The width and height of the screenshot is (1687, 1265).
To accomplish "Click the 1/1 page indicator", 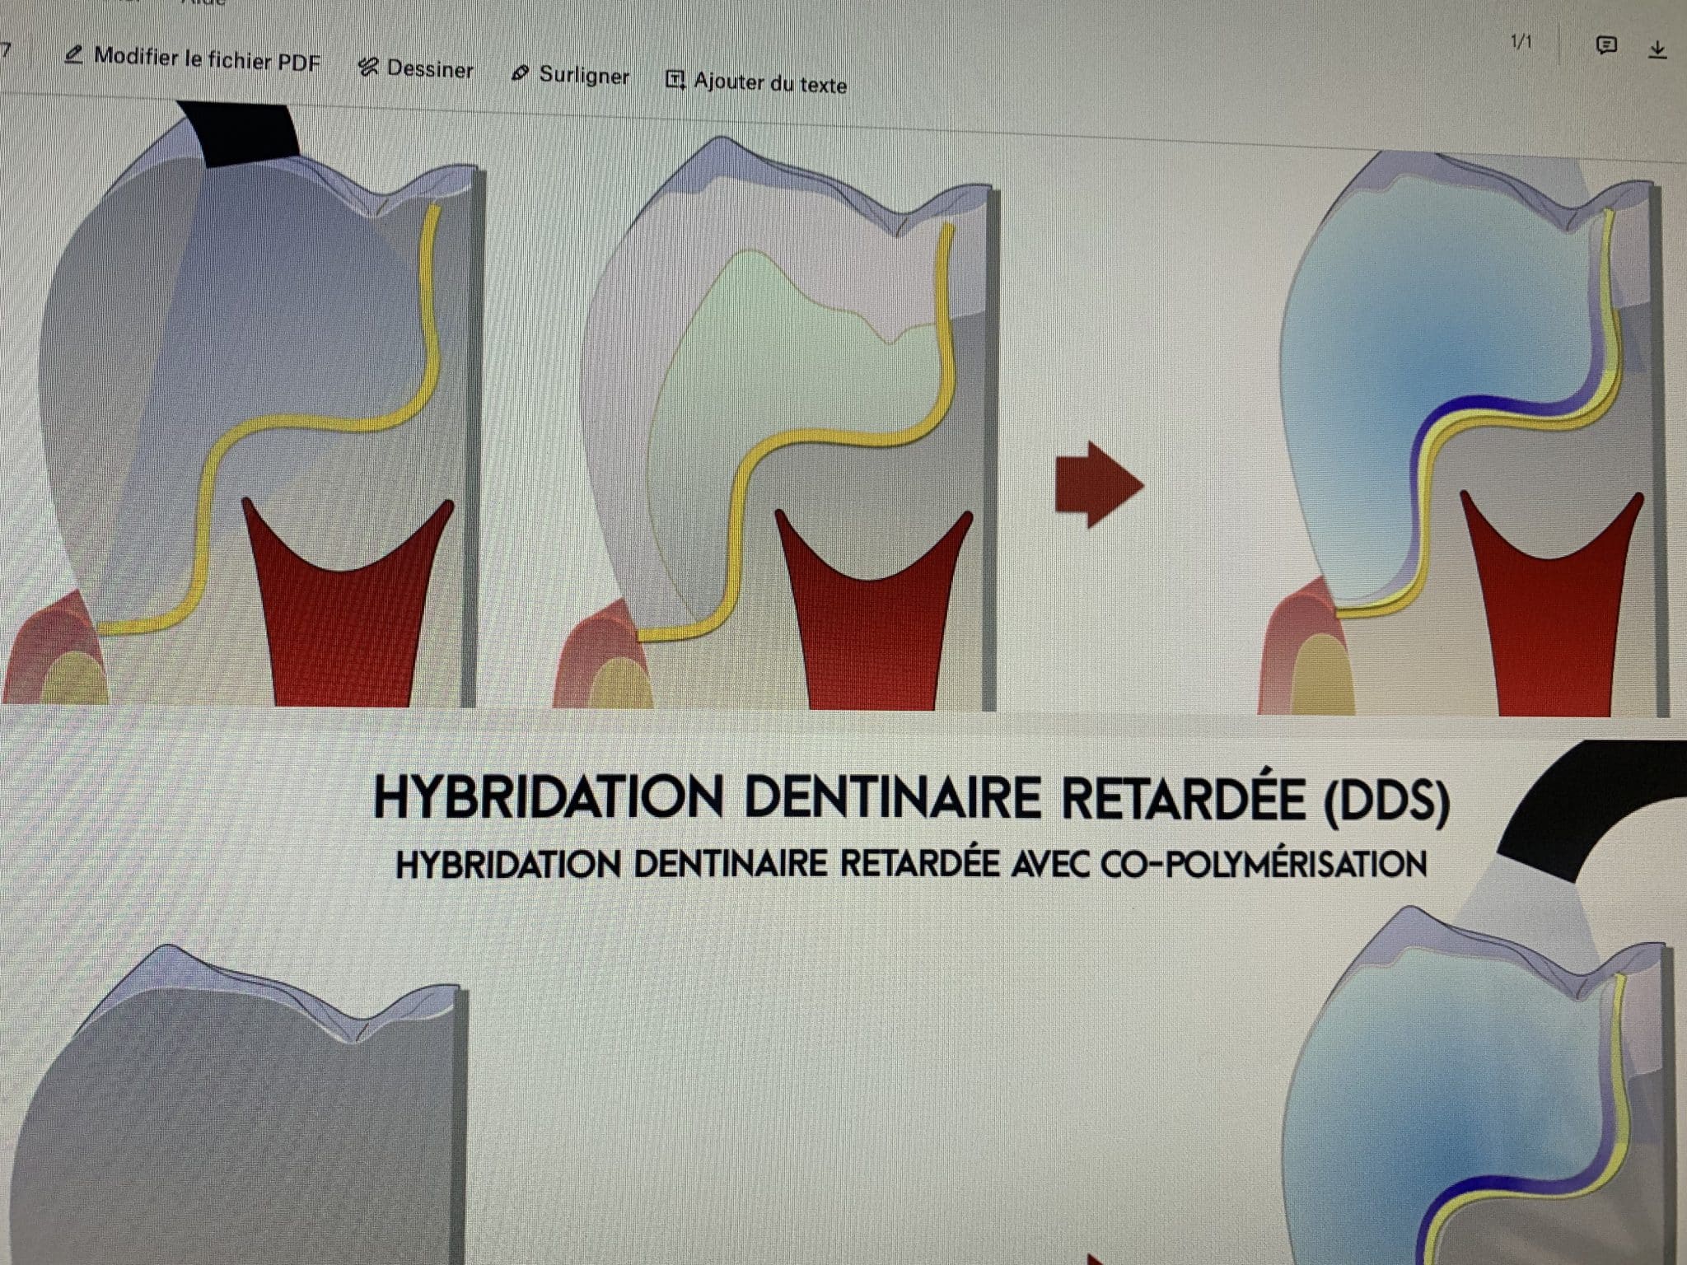I will click(x=1521, y=42).
